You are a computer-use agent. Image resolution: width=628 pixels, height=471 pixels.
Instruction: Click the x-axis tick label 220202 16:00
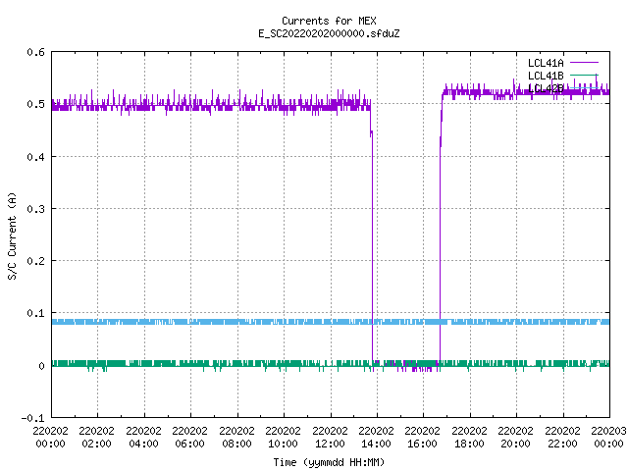click(x=422, y=437)
